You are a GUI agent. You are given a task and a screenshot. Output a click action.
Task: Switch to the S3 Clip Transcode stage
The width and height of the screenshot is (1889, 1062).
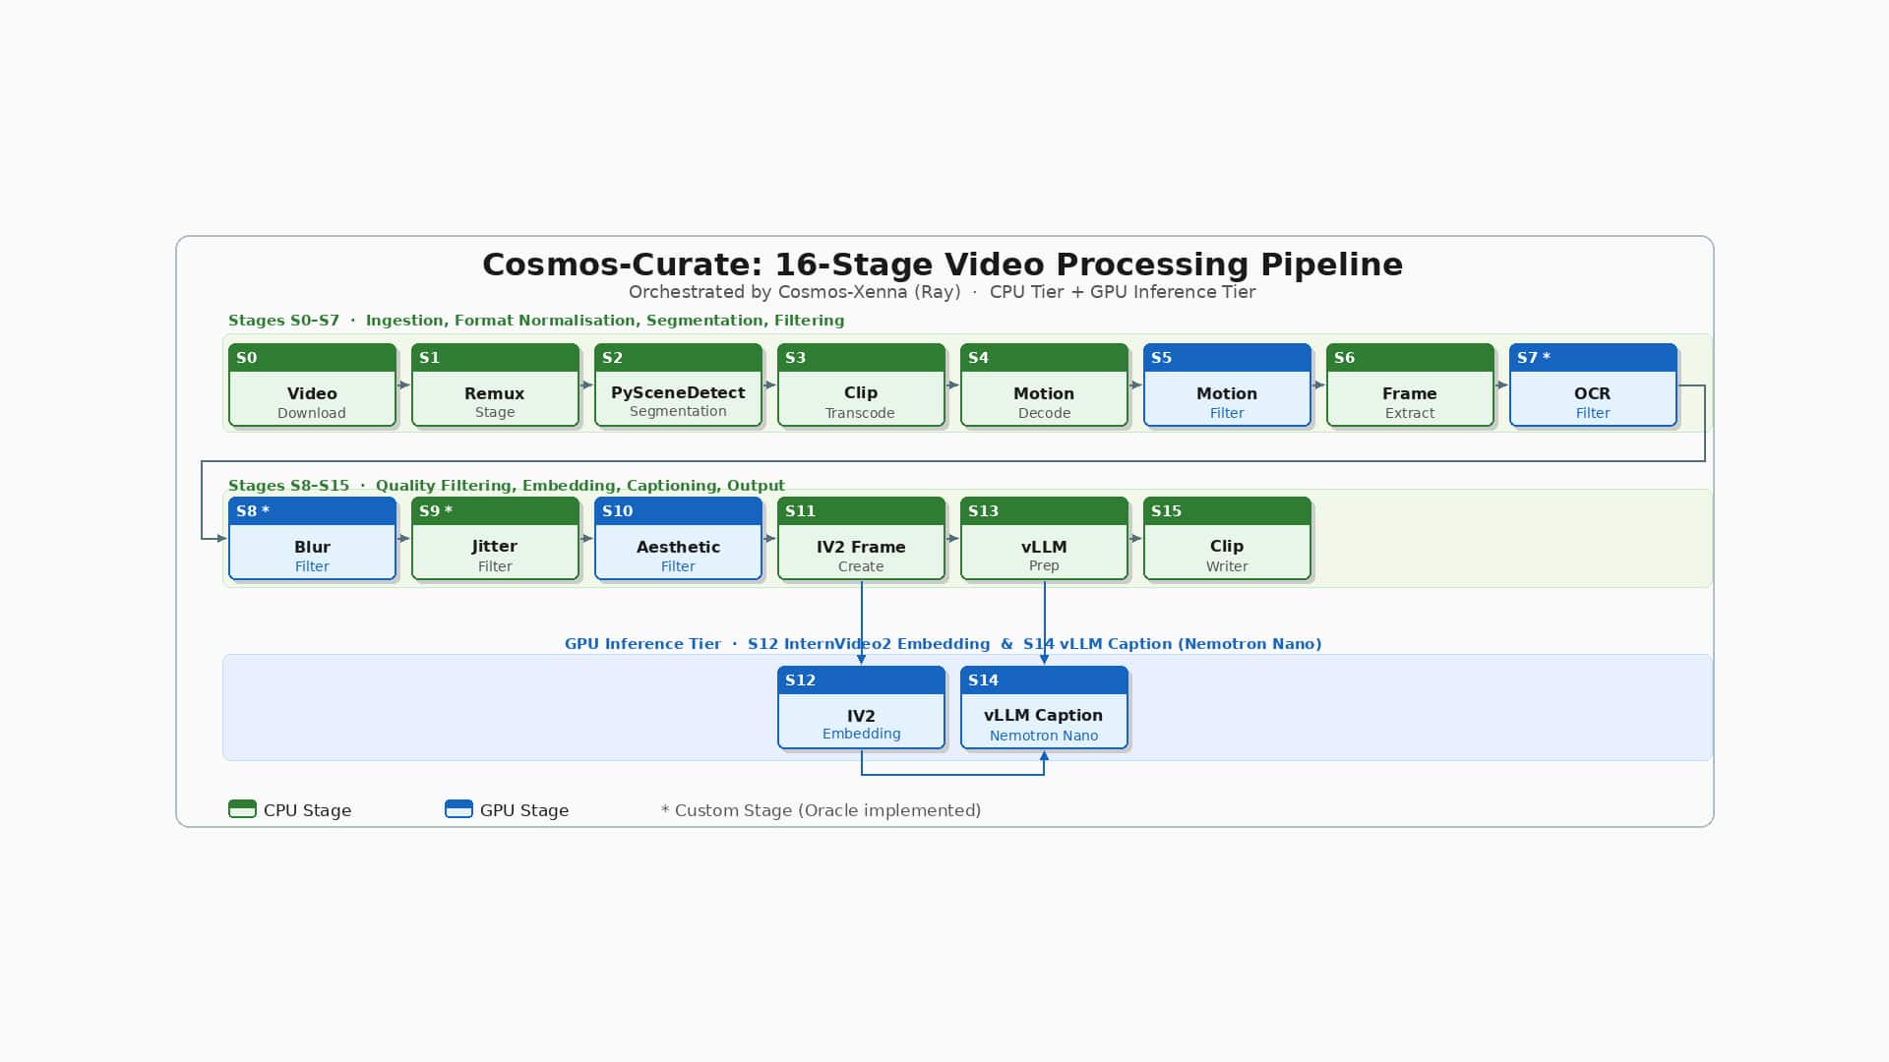[861, 385]
